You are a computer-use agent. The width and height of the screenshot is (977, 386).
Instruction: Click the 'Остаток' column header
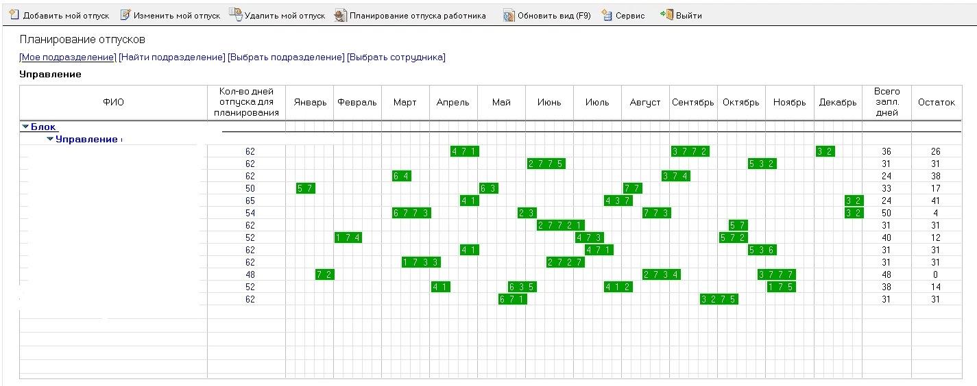coord(936,103)
